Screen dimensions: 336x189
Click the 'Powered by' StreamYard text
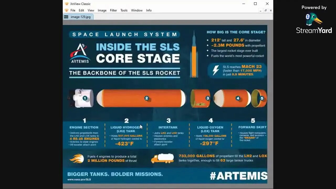(314, 8)
